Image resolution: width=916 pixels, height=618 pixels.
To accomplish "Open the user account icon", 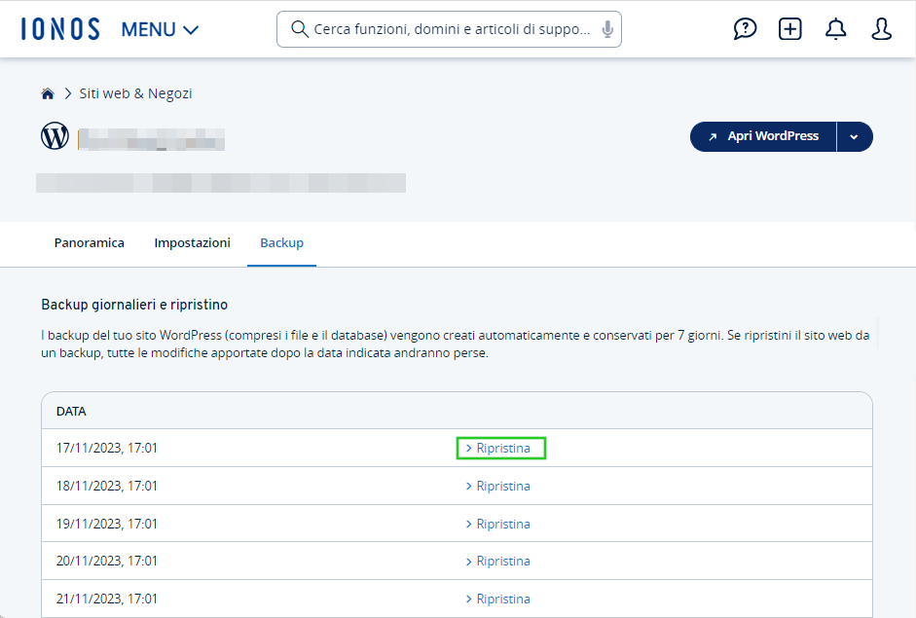I will pyautogui.click(x=881, y=28).
